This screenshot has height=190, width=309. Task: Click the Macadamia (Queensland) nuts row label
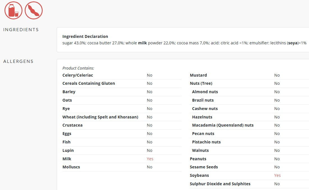coord(223,125)
